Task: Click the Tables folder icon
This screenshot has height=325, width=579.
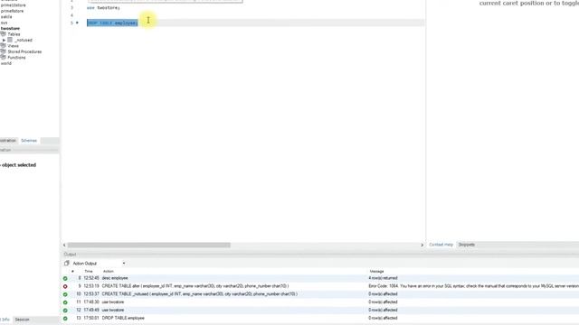Action: click(x=4, y=34)
